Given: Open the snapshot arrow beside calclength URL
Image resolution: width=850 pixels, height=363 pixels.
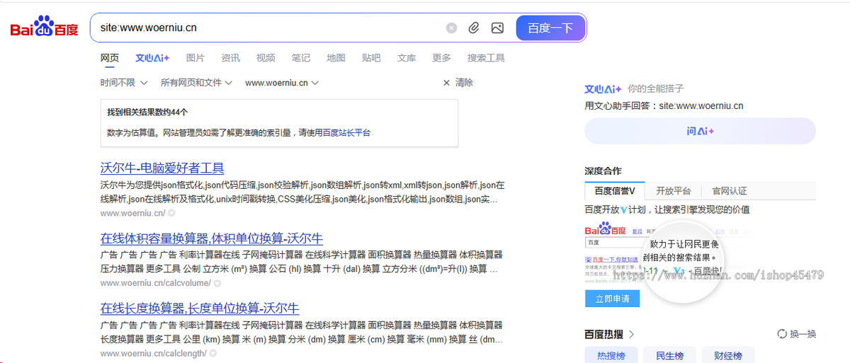Looking at the screenshot, I should (214, 353).
